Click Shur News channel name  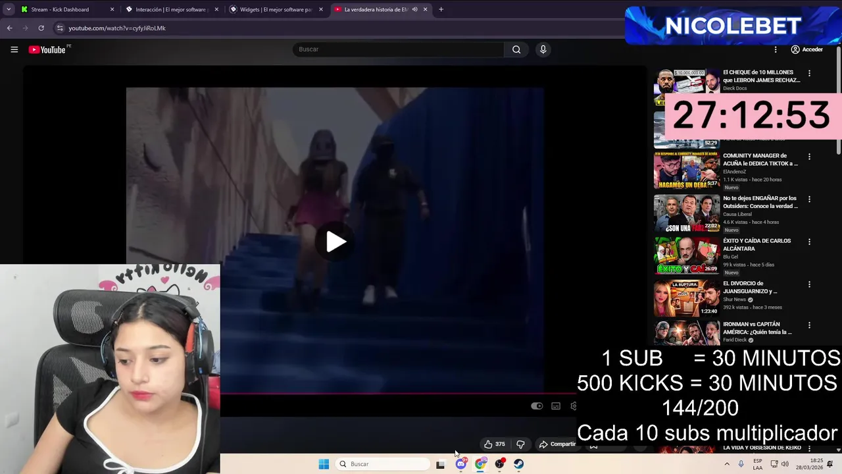click(x=734, y=300)
